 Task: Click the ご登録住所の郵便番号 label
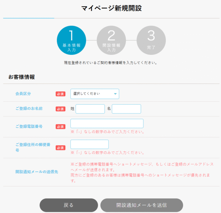click(x=33, y=147)
